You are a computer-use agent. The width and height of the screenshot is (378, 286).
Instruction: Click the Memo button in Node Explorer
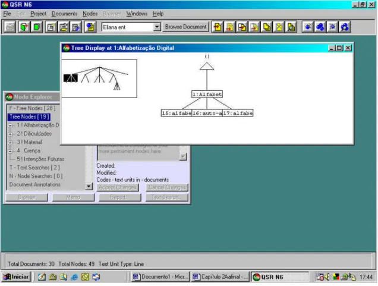point(73,197)
